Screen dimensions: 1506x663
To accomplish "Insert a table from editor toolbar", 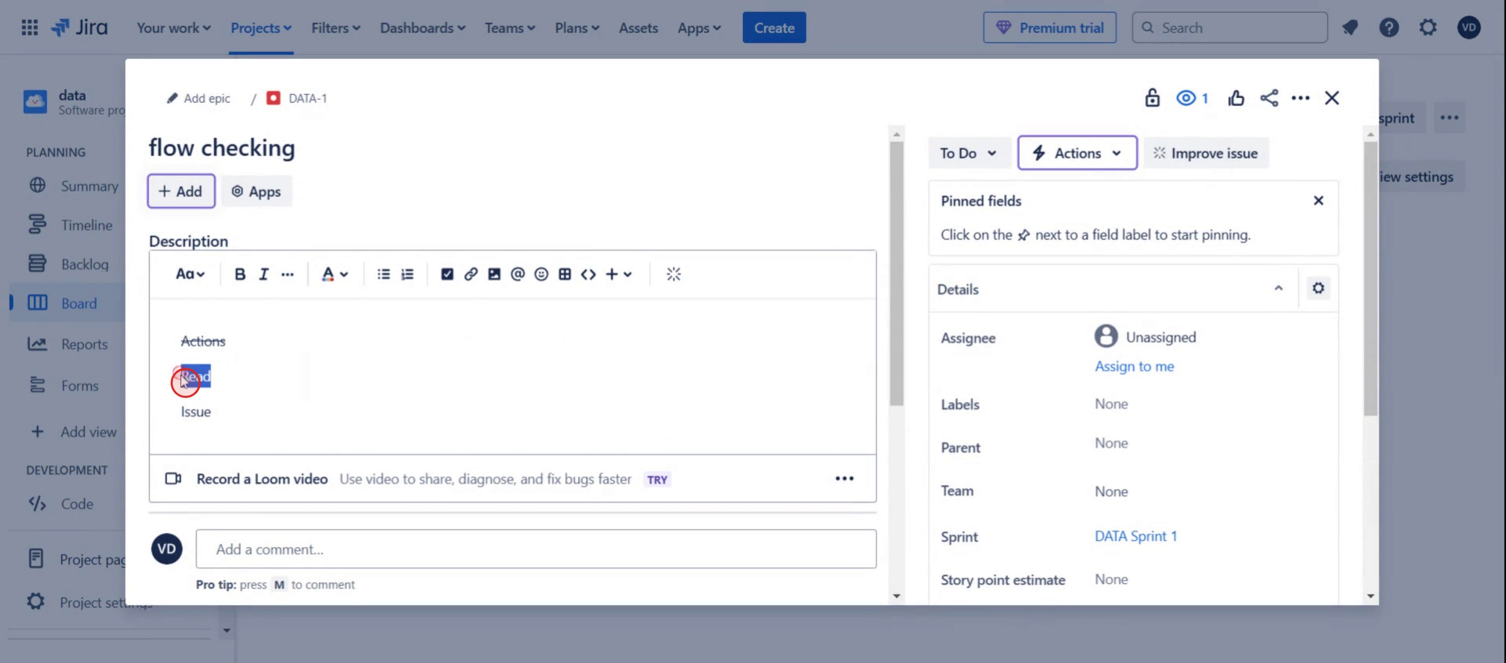I will 565,274.
